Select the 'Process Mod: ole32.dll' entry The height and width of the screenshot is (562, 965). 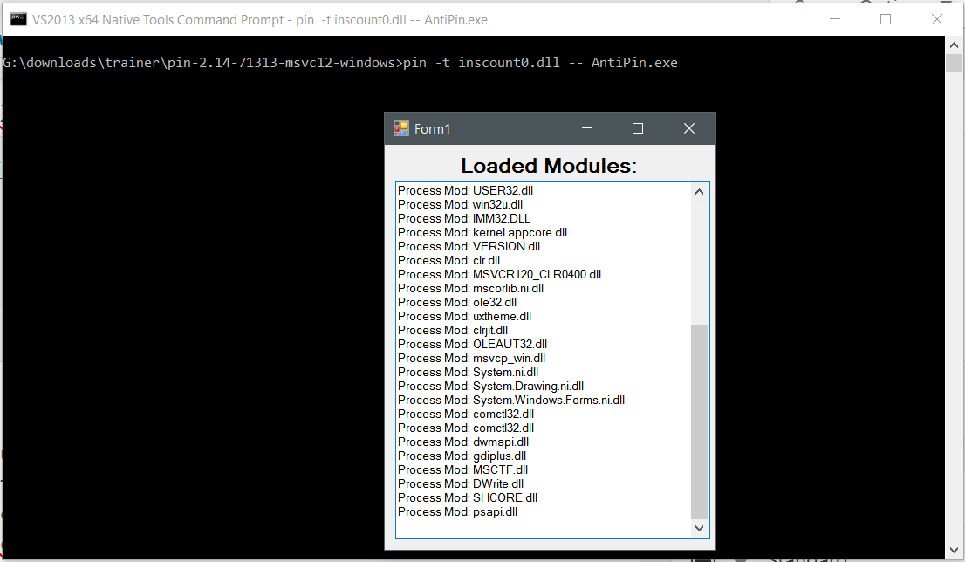point(457,302)
